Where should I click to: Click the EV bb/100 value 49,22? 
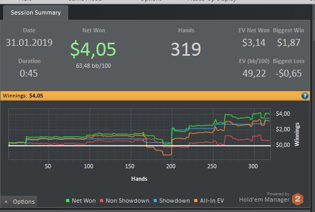click(x=254, y=73)
